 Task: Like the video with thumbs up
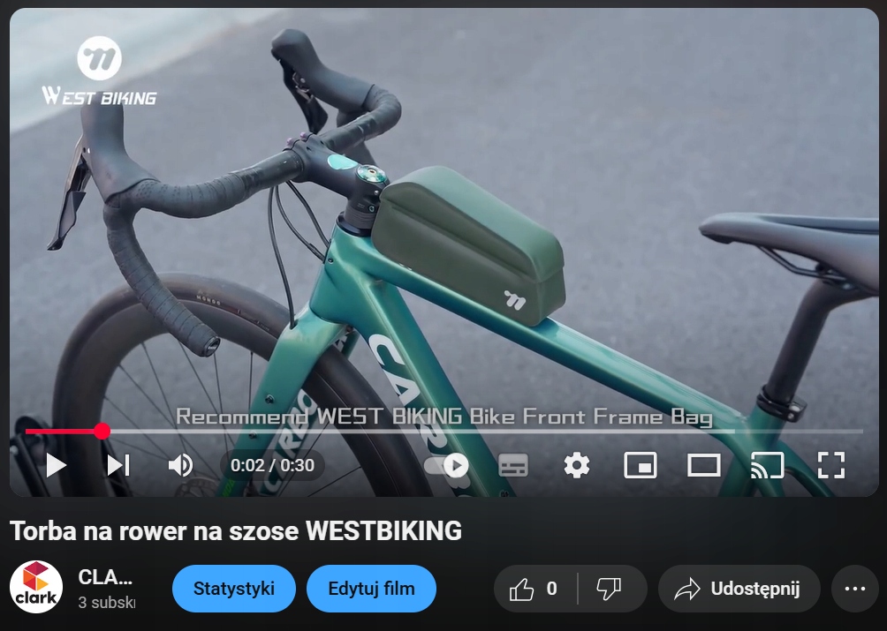[x=534, y=589]
